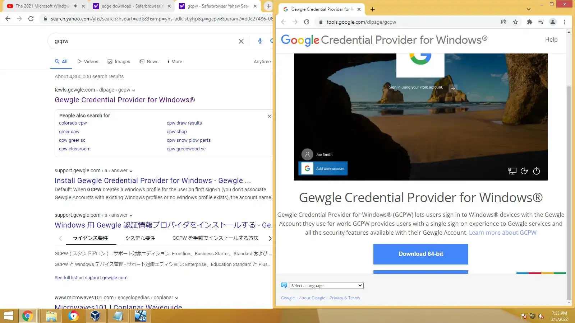Open the More search options menu
Viewport: 575px width, 323px height.
point(175,62)
